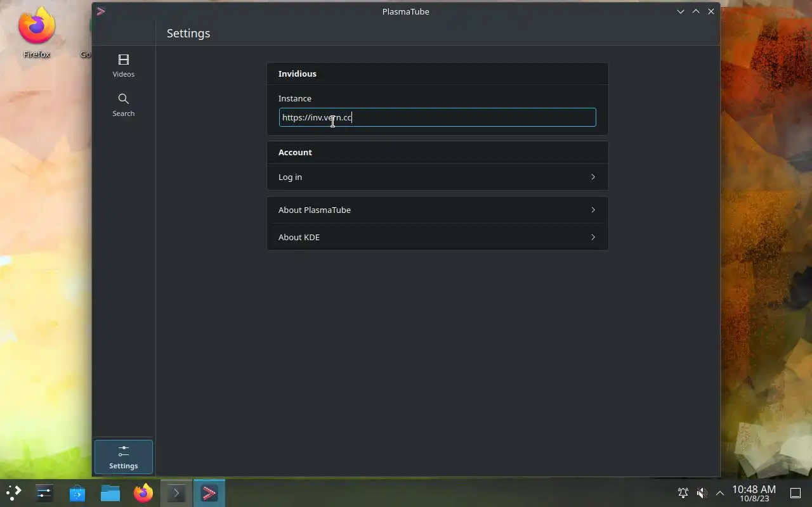Open the application launcher menu
Screen dimensions: 812x507
pyautogui.click(x=14, y=492)
